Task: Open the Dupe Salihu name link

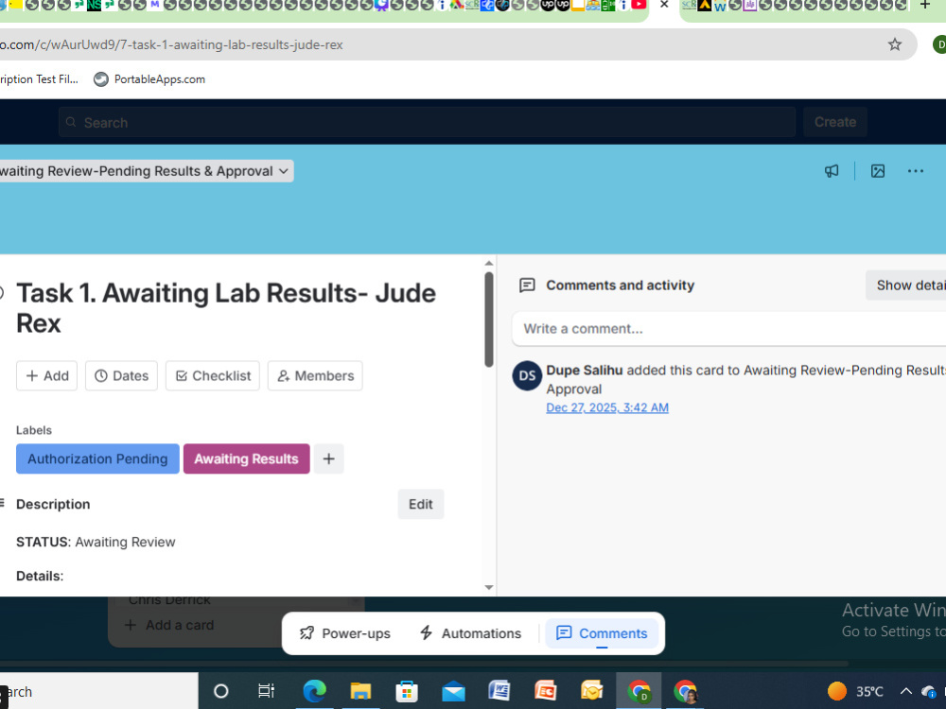Action: click(585, 371)
